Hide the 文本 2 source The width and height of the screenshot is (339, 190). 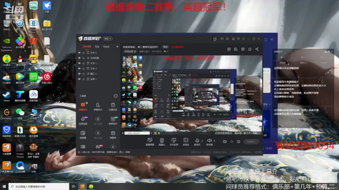79,52
